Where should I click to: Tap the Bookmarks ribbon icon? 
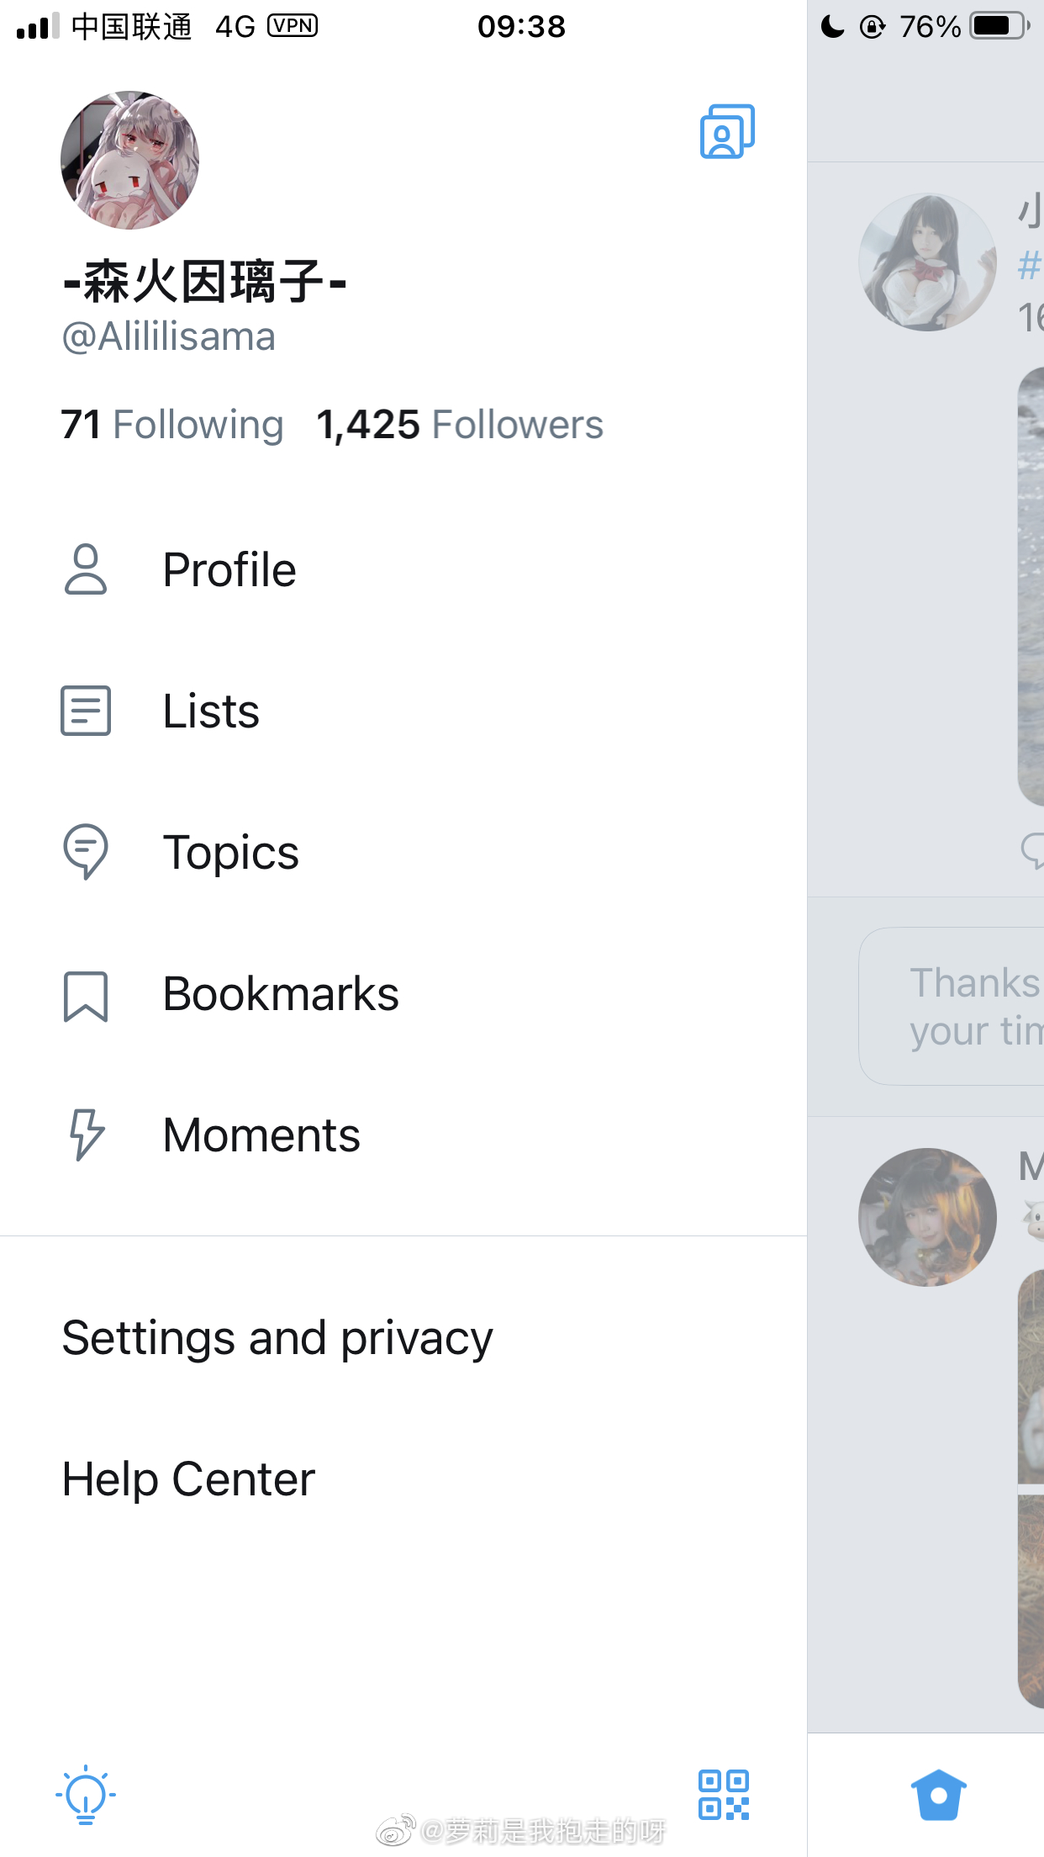86,996
